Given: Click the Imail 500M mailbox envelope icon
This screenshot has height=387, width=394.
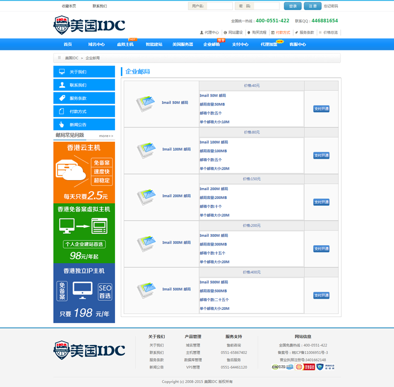Looking at the screenshot, I should [x=146, y=290].
